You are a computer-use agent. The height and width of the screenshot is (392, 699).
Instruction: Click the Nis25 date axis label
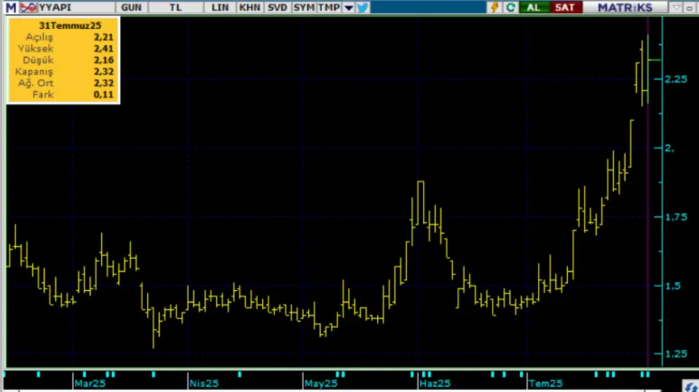point(204,383)
